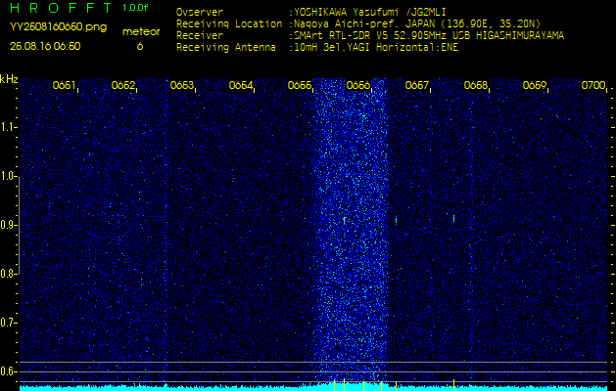Click the 0658 time marker
The image size is (616, 391).
(x=475, y=85)
